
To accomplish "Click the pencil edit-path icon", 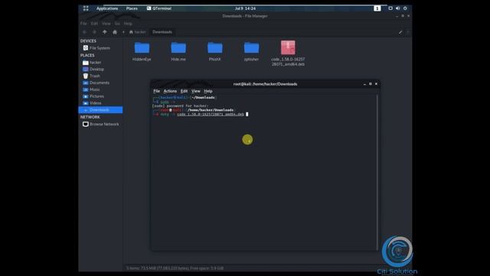I will click(400, 32).
